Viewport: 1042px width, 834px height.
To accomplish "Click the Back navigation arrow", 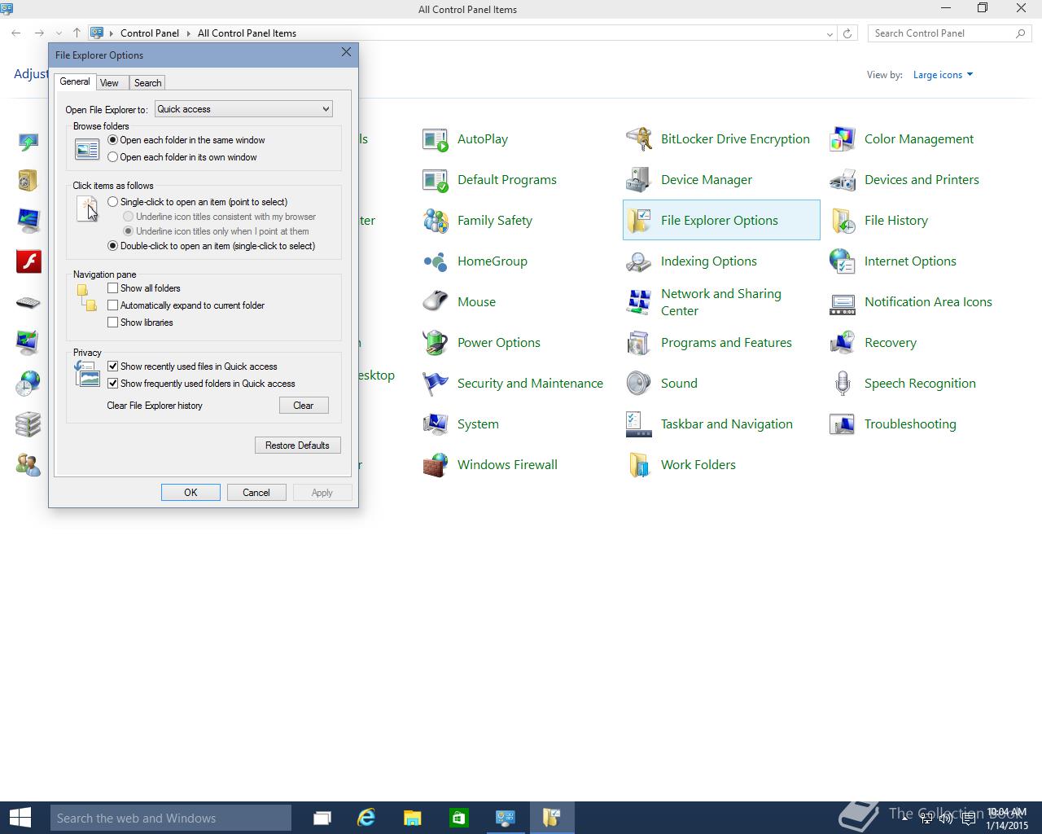I will 16,33.
